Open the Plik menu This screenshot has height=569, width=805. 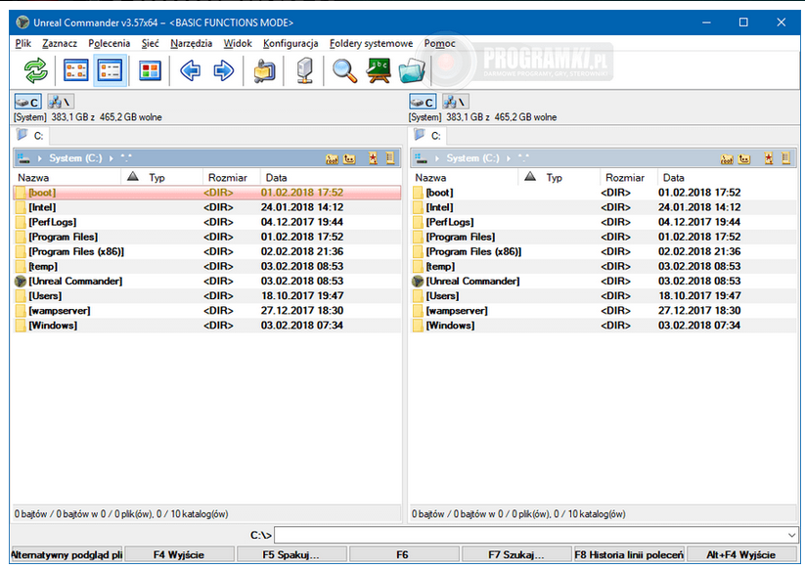pyautogui.click(x=23, y=44)
